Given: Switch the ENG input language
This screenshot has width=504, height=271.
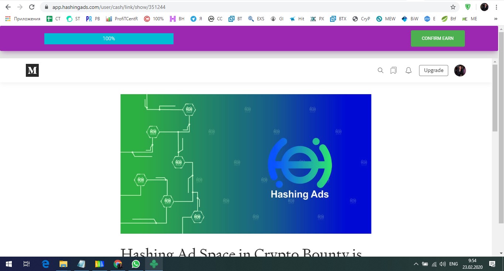Looking at the screenshot, I should coord(453,264).
